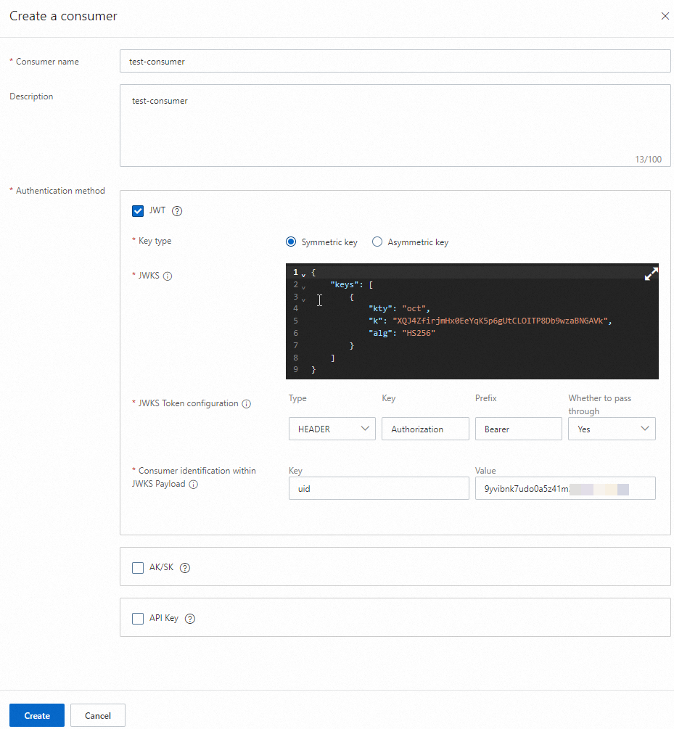The width and height of the screenshot is (674, 729).
Task: Enable API Key authentication
Action: 138,618
